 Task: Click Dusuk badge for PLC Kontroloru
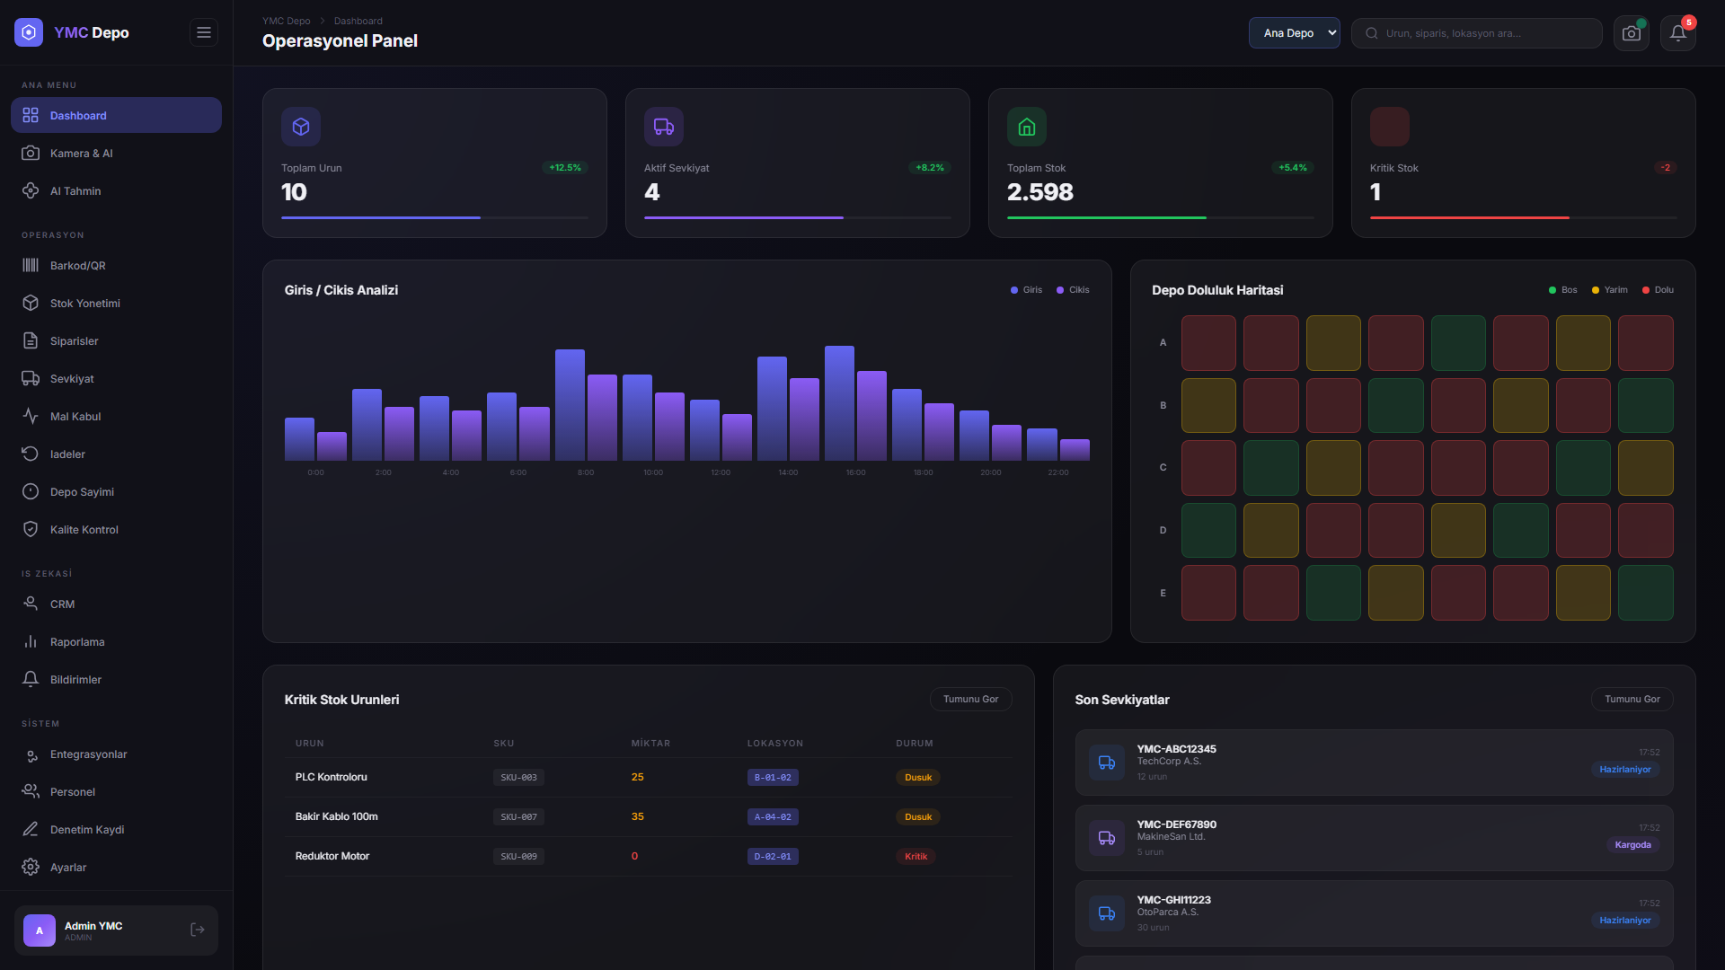point(918,778)
